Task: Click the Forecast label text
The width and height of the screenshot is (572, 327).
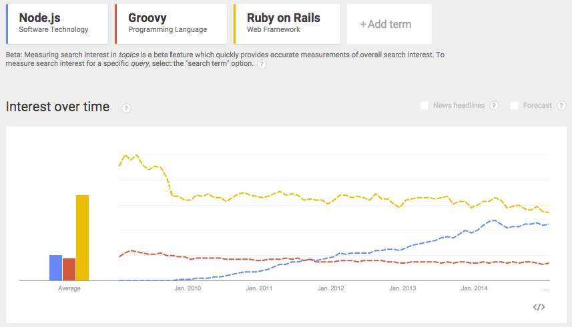Action: coord(537,106)
